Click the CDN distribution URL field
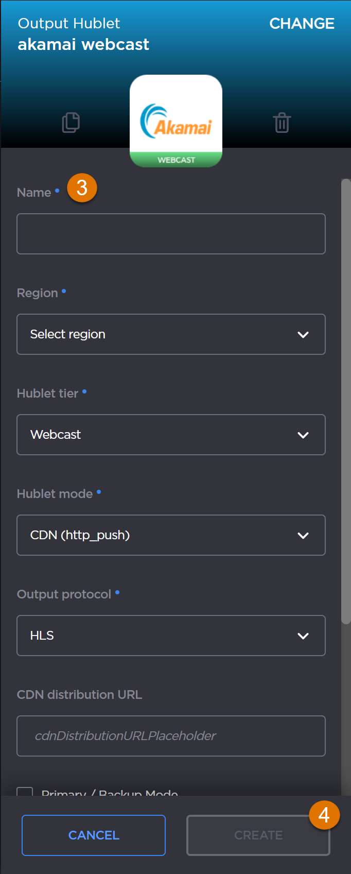This screenshot has width=351, height=874. pos(171,735)
